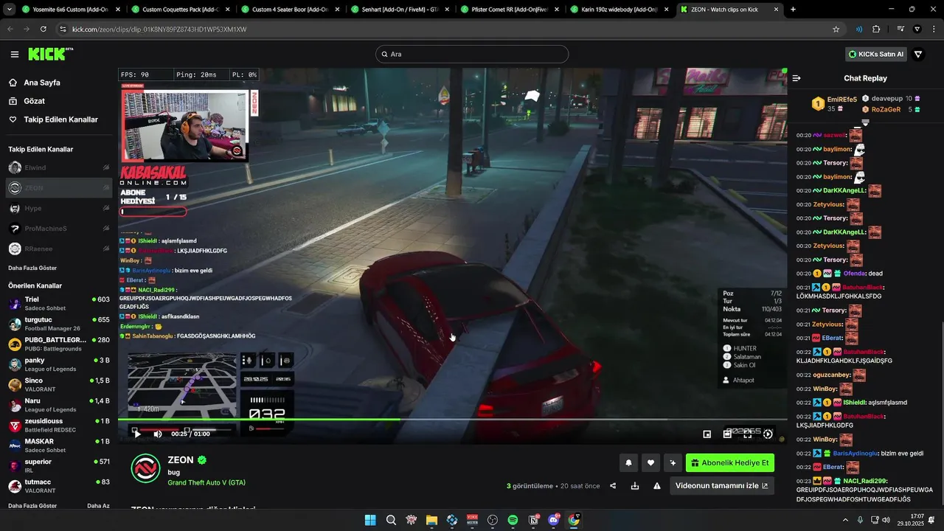This screenshot has width=944, height=531.
Task: Click Daha Az under recommended channels
Action: coord(98,506)
